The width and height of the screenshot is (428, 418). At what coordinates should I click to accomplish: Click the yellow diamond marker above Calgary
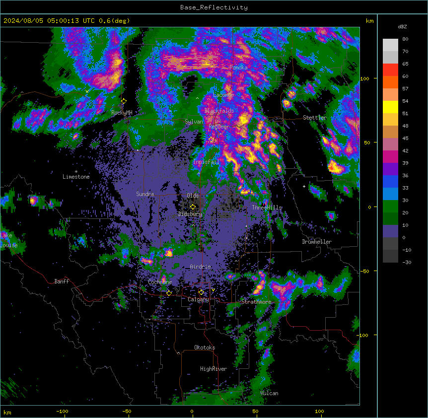(x=201, y=292)
